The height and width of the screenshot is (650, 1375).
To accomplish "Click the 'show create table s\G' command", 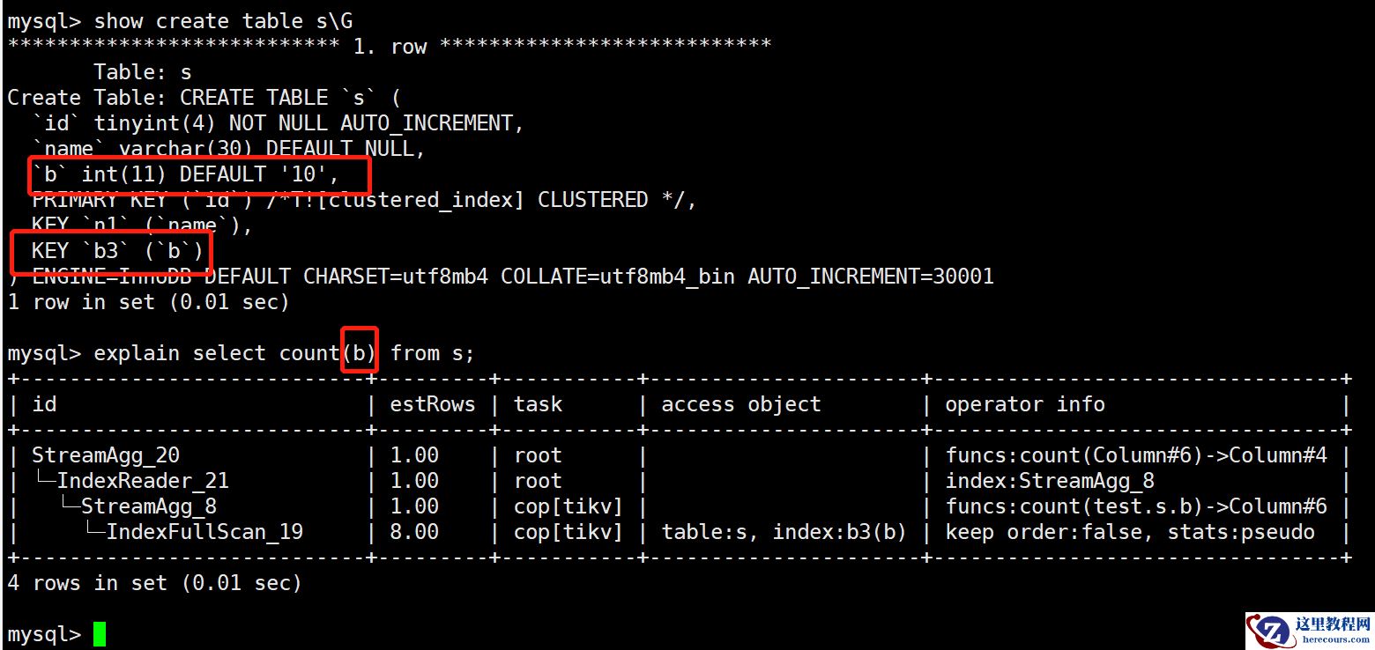I will (223, 21).
